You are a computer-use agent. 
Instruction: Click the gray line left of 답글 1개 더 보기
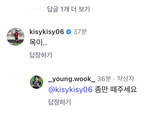tap(36, 9)
